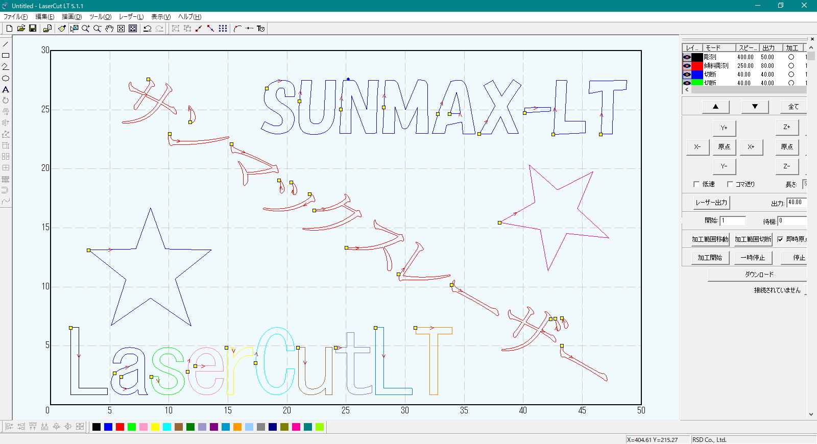Click the import file icon in toolbar
Screen dimensions: 817x444
click(x=47, y=29)
